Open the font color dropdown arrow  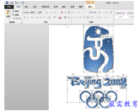pos(62,18)
